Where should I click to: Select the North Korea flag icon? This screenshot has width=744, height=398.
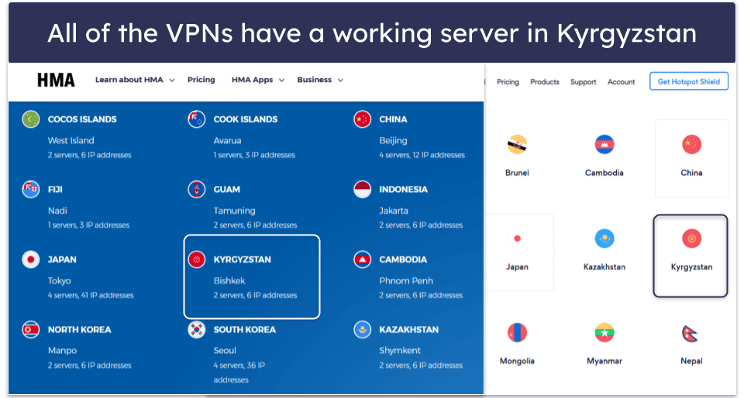(31, 329)
